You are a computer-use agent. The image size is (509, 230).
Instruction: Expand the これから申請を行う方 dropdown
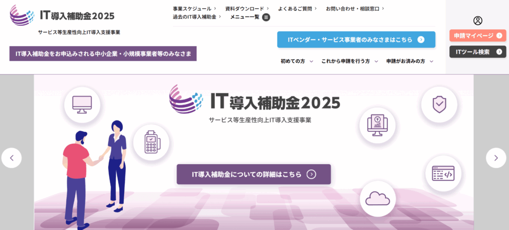pyautogui.click(x=349, y=61)
